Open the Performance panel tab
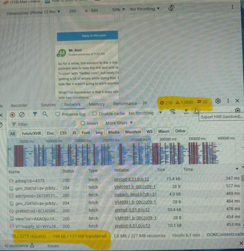Viewport: 244px width, 251px height. pyautogui.click(x=125, y=104)
